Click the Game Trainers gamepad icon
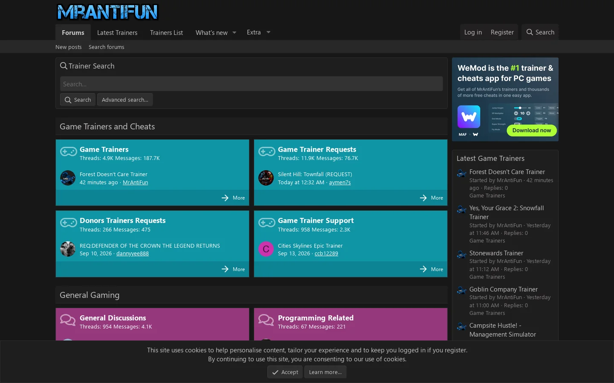The image size is (614, 383). 68,151
